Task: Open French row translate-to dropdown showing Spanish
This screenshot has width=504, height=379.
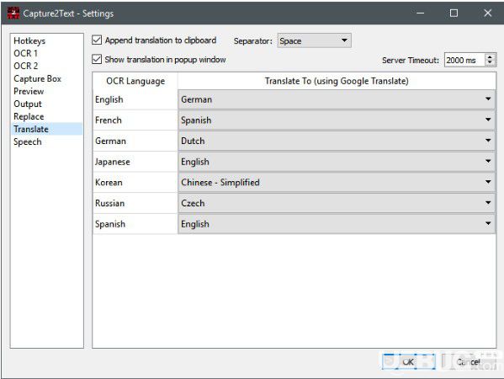Action: tap(337, 120)
